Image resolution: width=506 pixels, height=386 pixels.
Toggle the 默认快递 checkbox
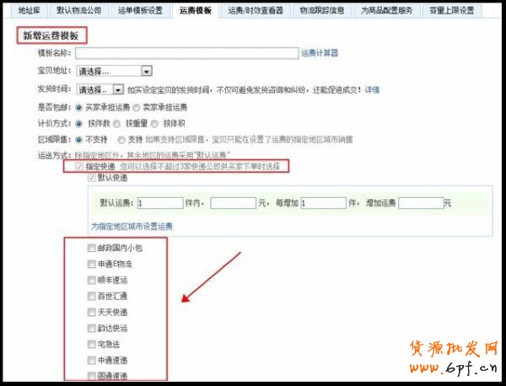[91, 178]
